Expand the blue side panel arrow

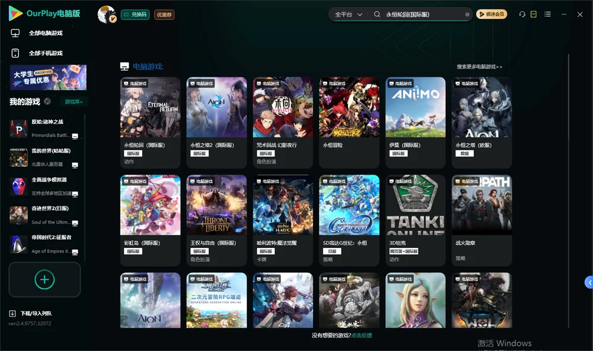point(589,283)
